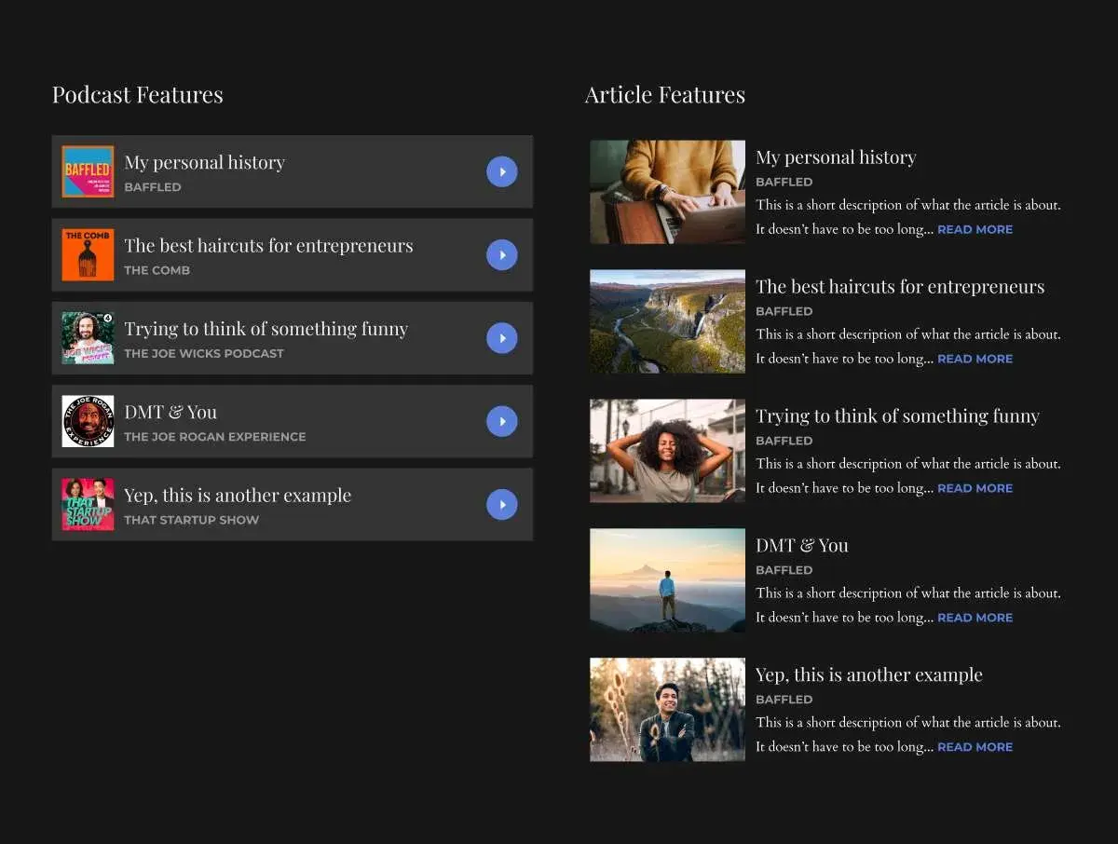Select the curly-haired woman article thumbnail
The image size is (1118, 844).
[x=667, y=451]
